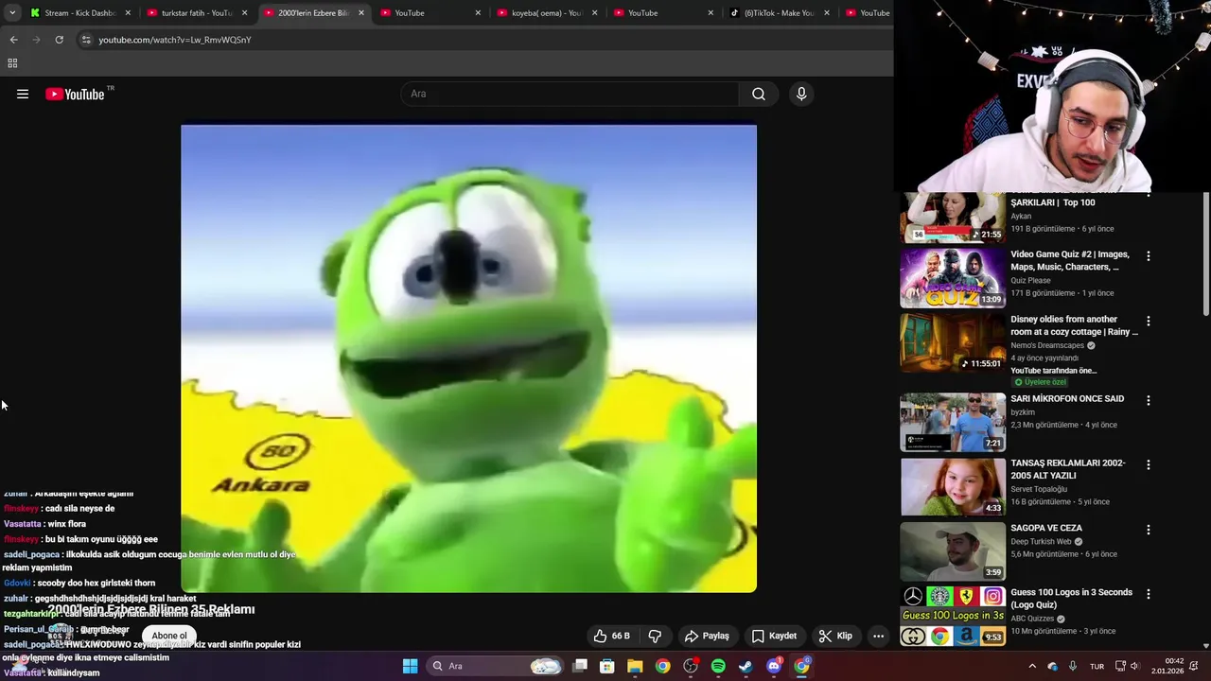Viewport: 1211px width, 681px height.
Task: Switch to turkstar fatih YouTube tab
Action: click(197, 13)
